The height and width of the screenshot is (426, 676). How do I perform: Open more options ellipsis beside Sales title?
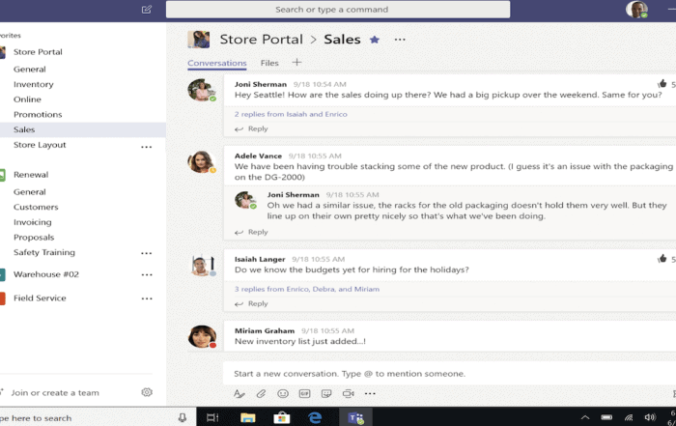(400, 40)
